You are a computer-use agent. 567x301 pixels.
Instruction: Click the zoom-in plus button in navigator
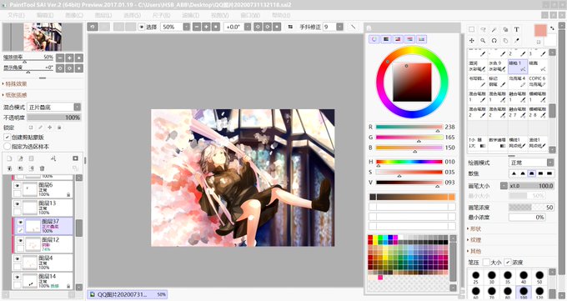point(69,58)
